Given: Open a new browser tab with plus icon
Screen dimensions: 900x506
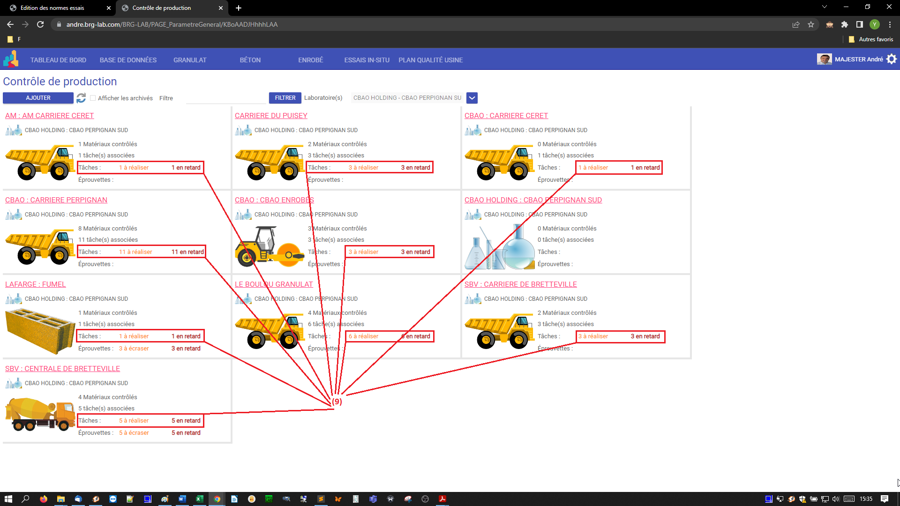Looking at the screenshot, I should (x=239, y=8).
